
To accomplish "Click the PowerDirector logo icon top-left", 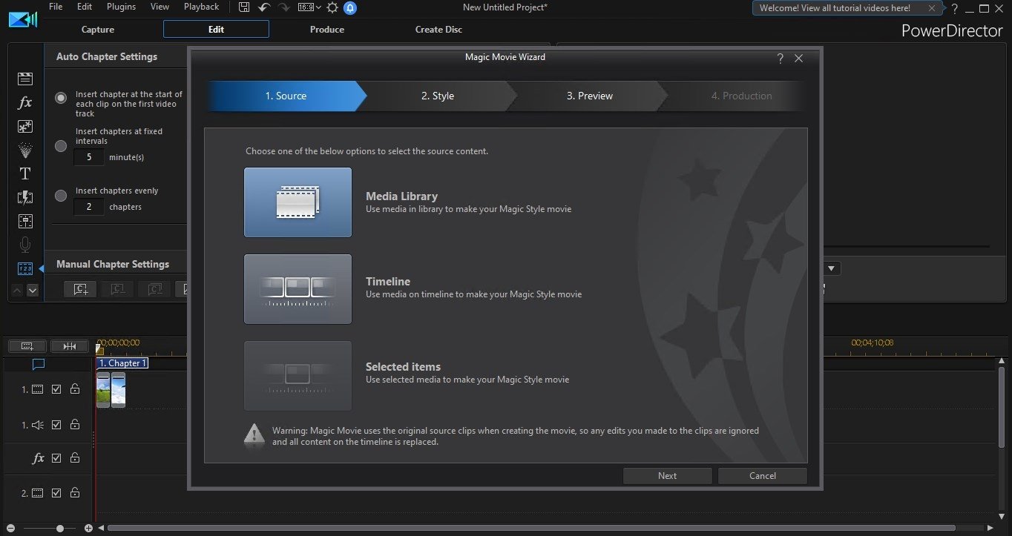I will [x=23, y=19].
